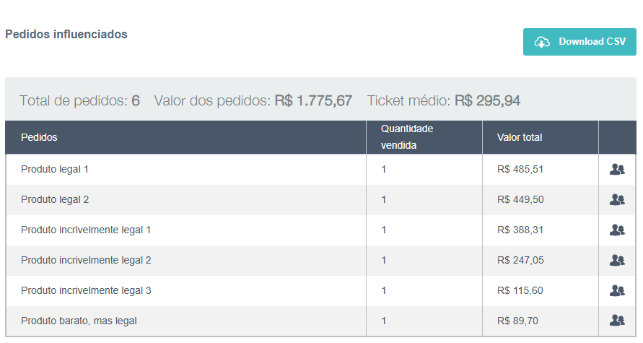
Task: Click the cloud download icon
Action: (x=542, y=42)
